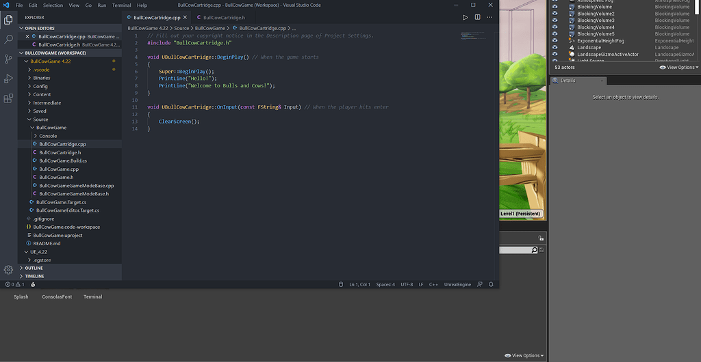Run the code with the play icon
This screenshot has width=701, height=362.
(466, 17)
